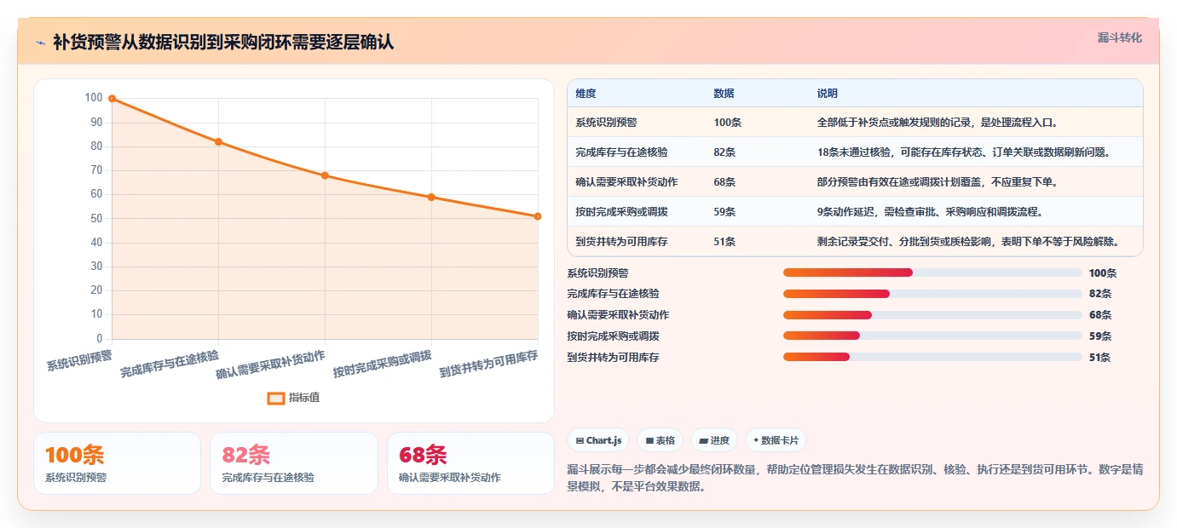Select the 表格 tag chip

point(661,440)
